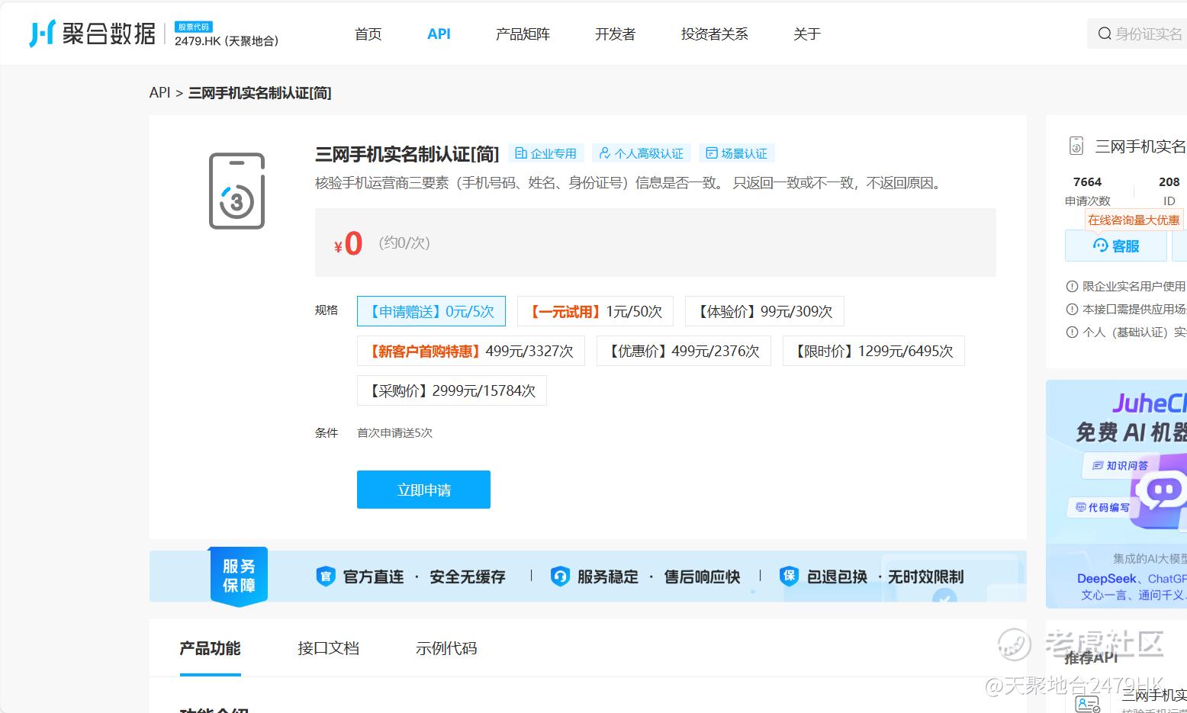Click the 208 ID value
Screen dimensions: 1187x713
pyautogui.click(x=1169, y=181)
